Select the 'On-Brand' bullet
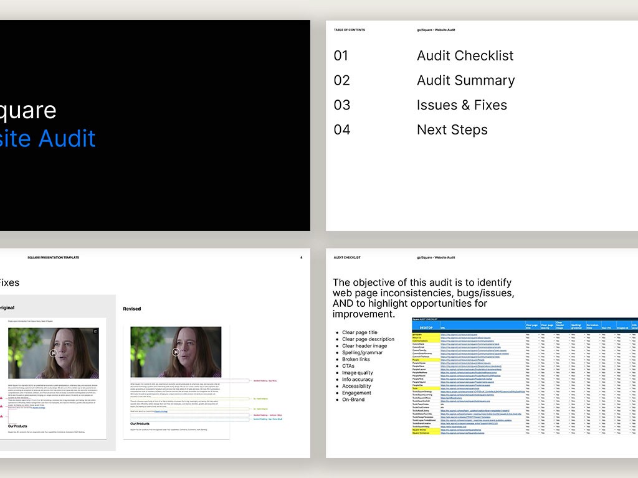The image size is (638, 478). point(353,400)
